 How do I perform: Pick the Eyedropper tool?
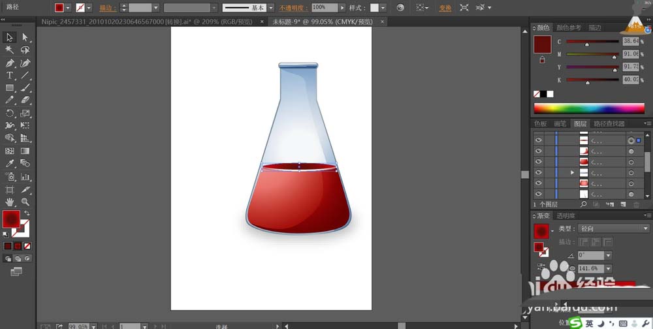[x=9, y=163]
